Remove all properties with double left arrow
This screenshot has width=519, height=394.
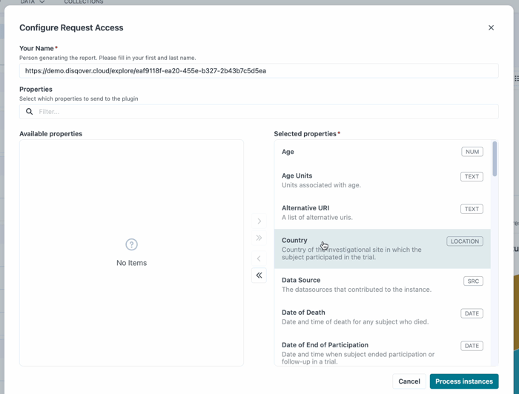point(259,276)
